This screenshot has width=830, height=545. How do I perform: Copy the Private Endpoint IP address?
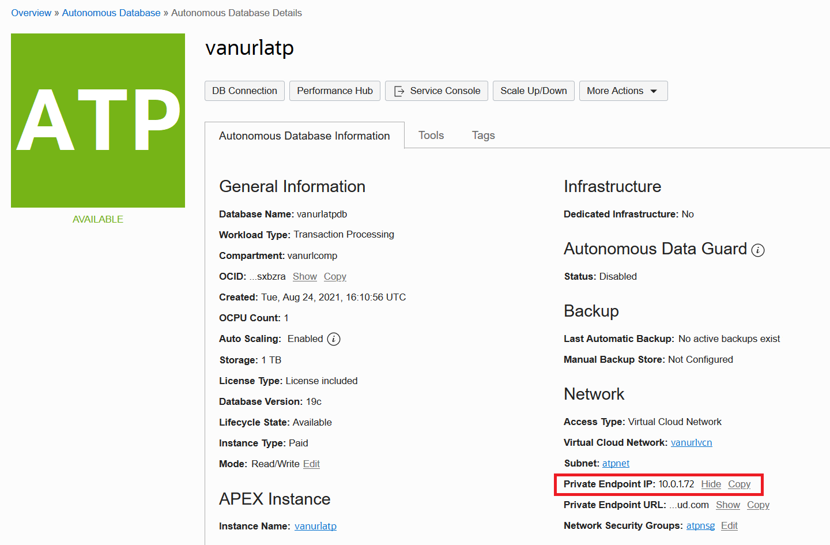click(x=739, y=484)
